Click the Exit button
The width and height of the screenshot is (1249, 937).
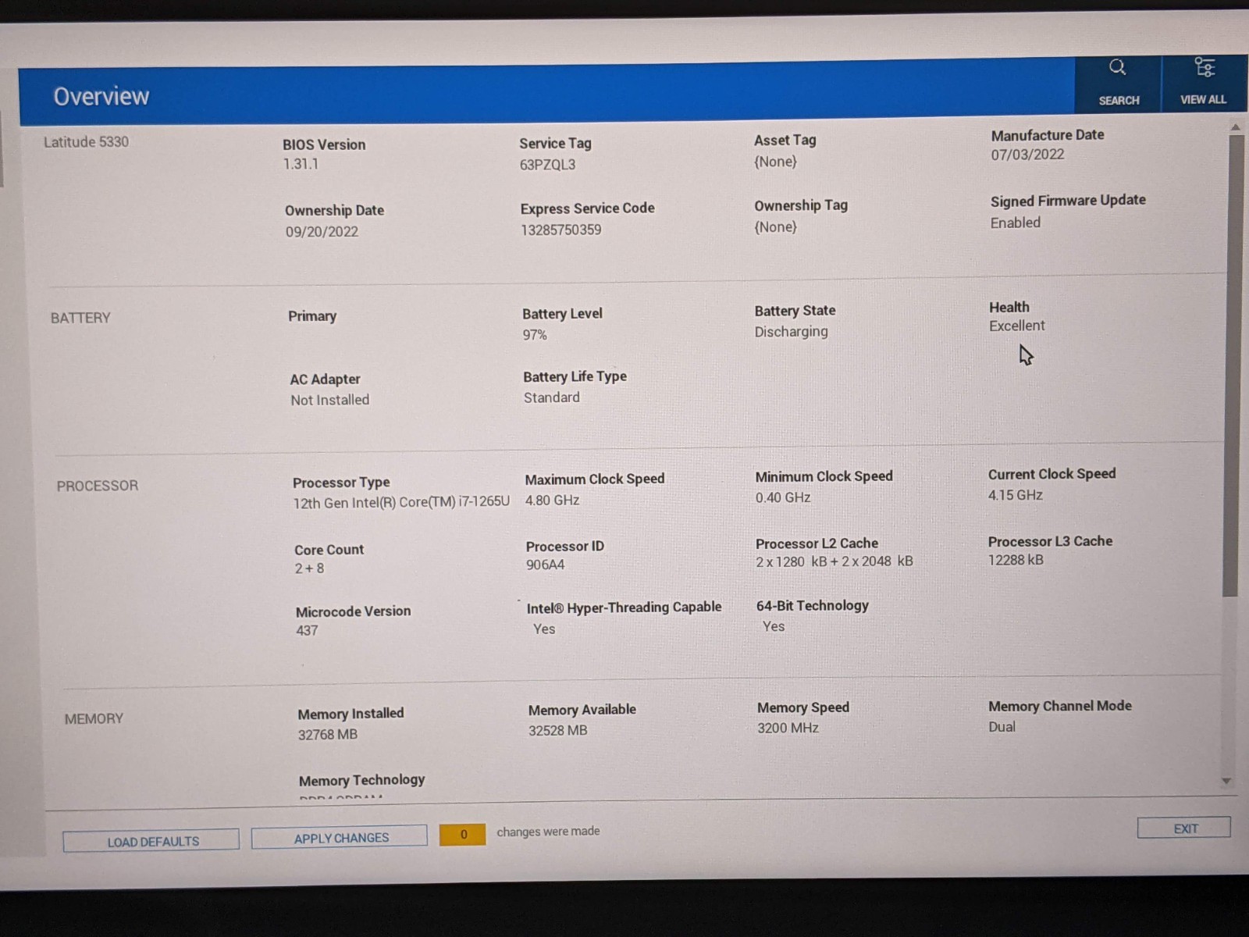(x=1184, y=828)
